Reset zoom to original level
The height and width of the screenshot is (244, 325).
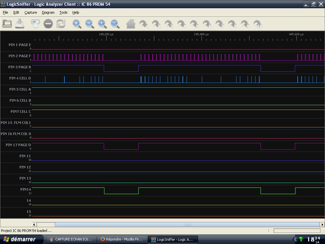tap(102, 24)
